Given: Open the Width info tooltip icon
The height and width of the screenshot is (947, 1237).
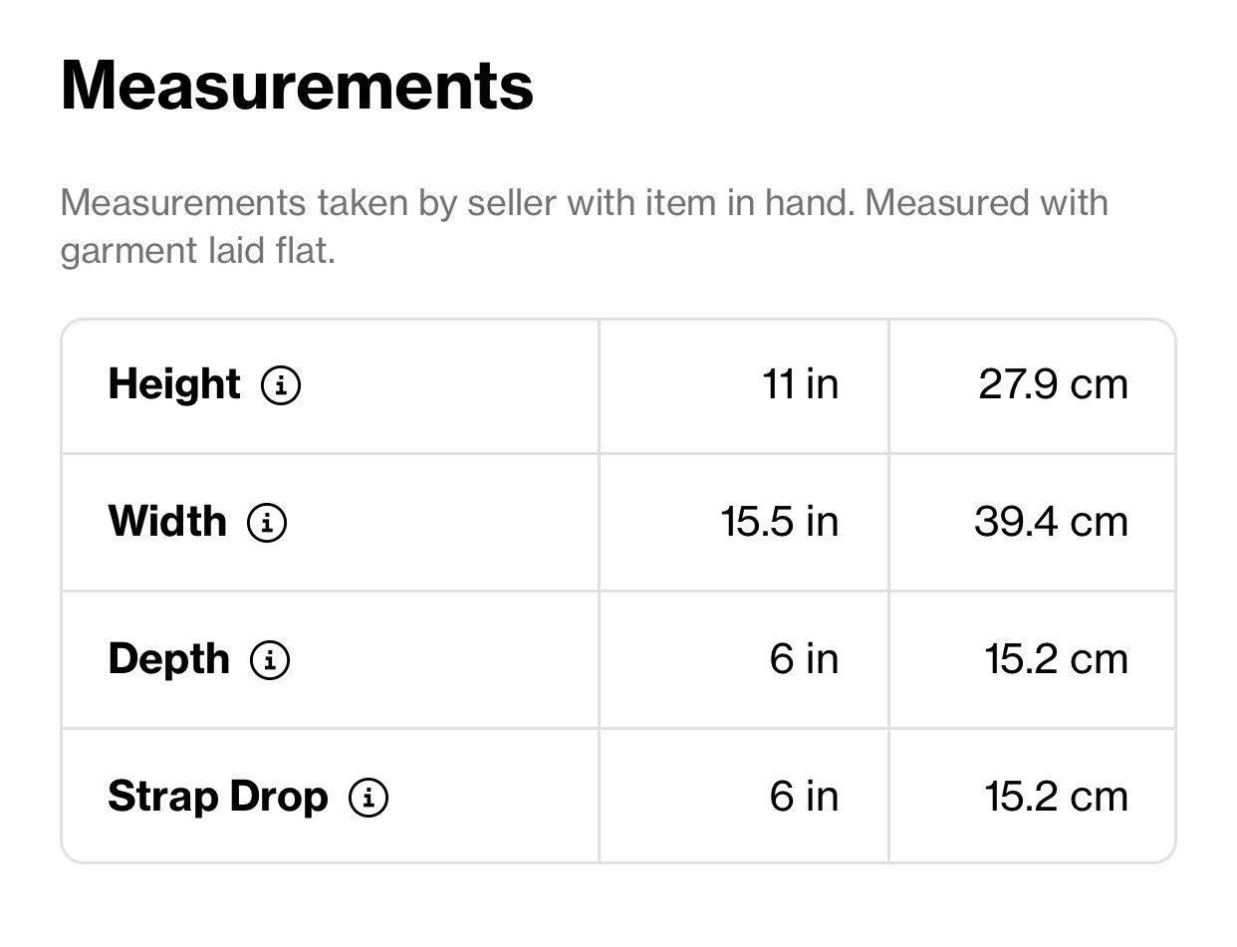Looking at the screenshot, I should [267, 522].
